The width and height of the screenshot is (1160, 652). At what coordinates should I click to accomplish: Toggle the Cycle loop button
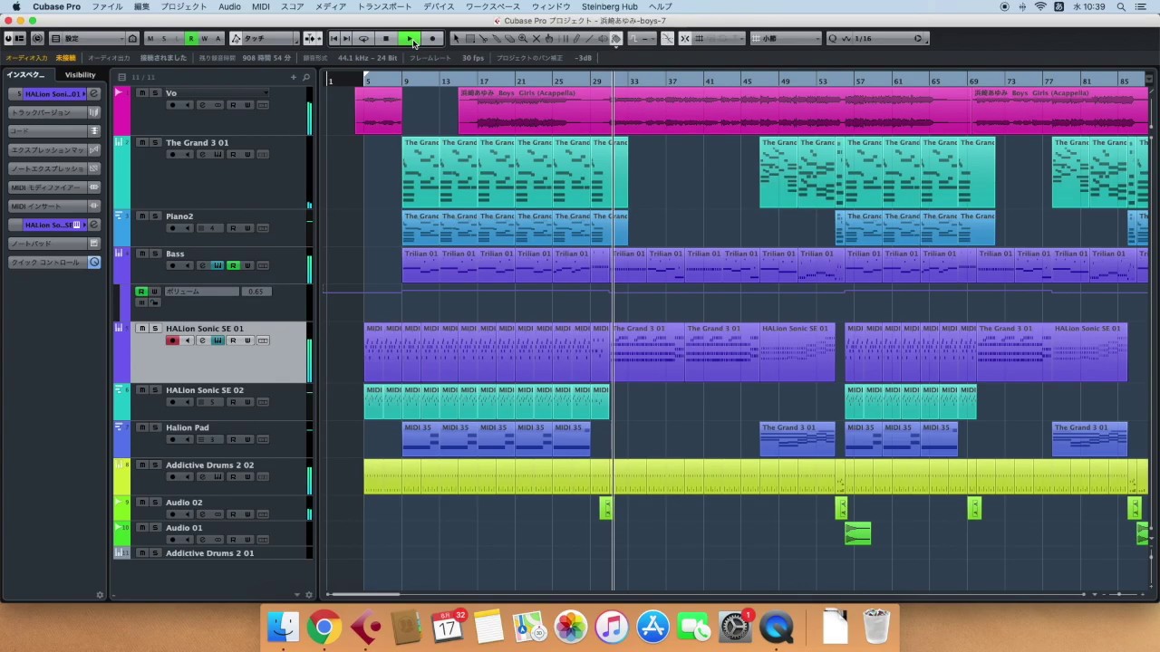pyautogui.click(x=363, y=39)
